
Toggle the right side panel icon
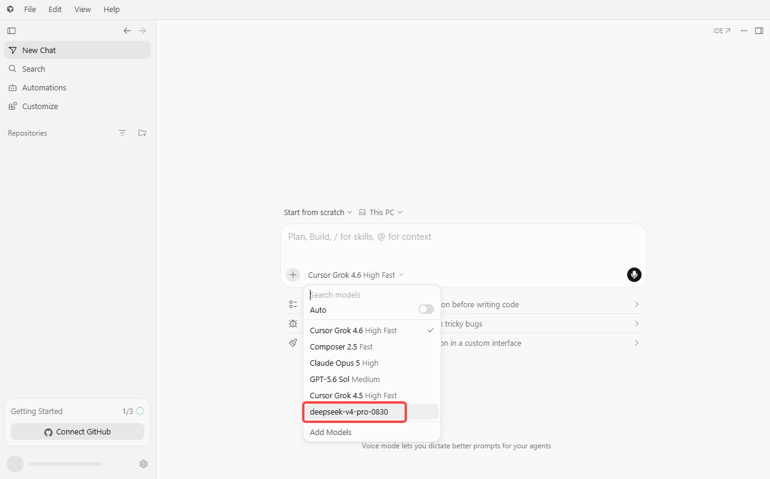pos(759,31)
